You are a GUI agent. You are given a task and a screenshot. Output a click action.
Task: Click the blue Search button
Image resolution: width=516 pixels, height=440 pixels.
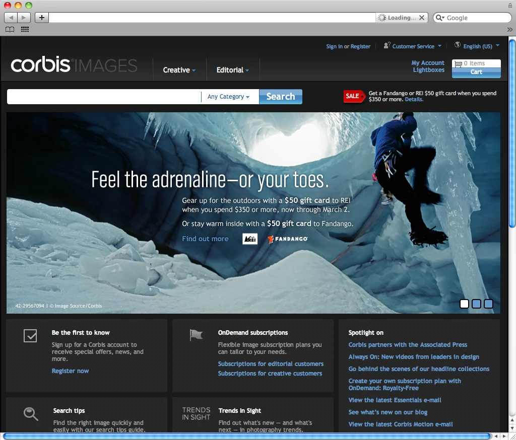click(281, 97)
